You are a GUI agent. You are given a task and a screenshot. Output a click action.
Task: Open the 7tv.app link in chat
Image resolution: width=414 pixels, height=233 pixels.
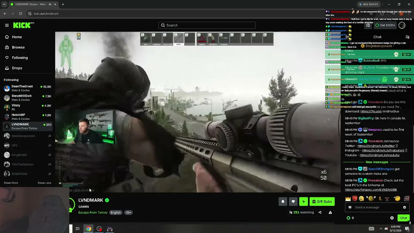371,111
